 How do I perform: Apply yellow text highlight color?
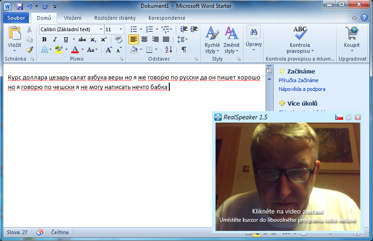tap(58, 50)
